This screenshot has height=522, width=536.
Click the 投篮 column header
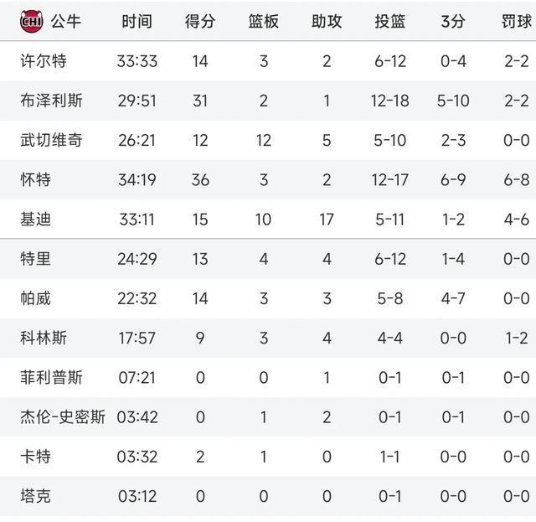[389, 22]
